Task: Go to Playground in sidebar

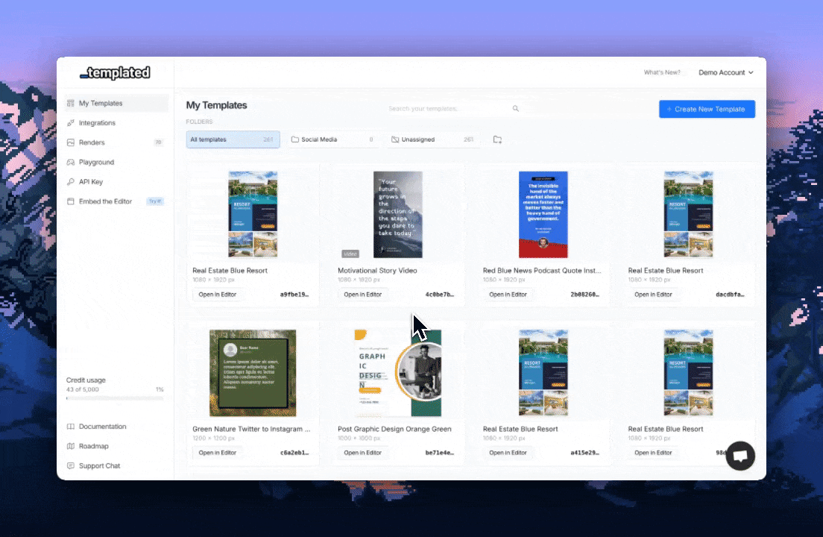Action: tap(96, 162)
